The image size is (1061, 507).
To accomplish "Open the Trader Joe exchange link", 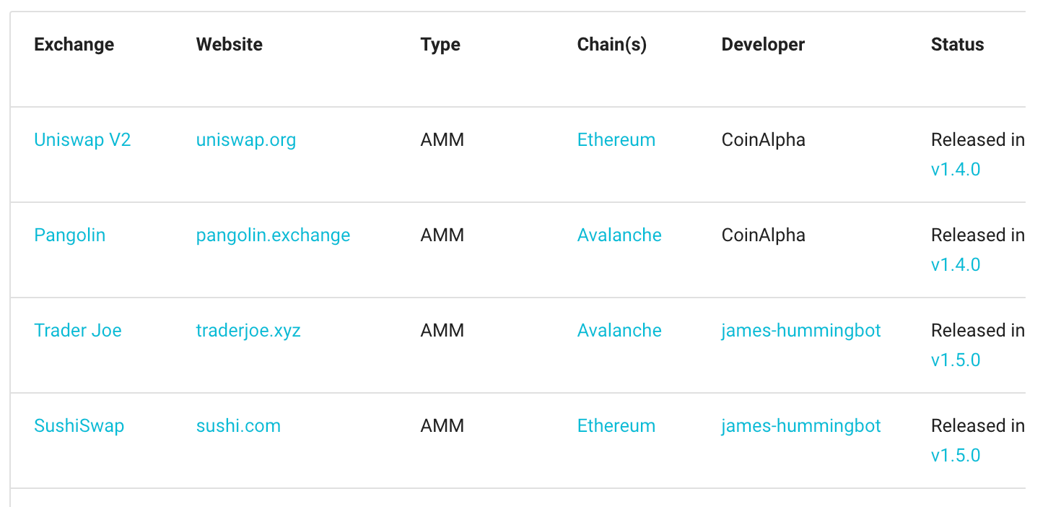I will 78,330.
